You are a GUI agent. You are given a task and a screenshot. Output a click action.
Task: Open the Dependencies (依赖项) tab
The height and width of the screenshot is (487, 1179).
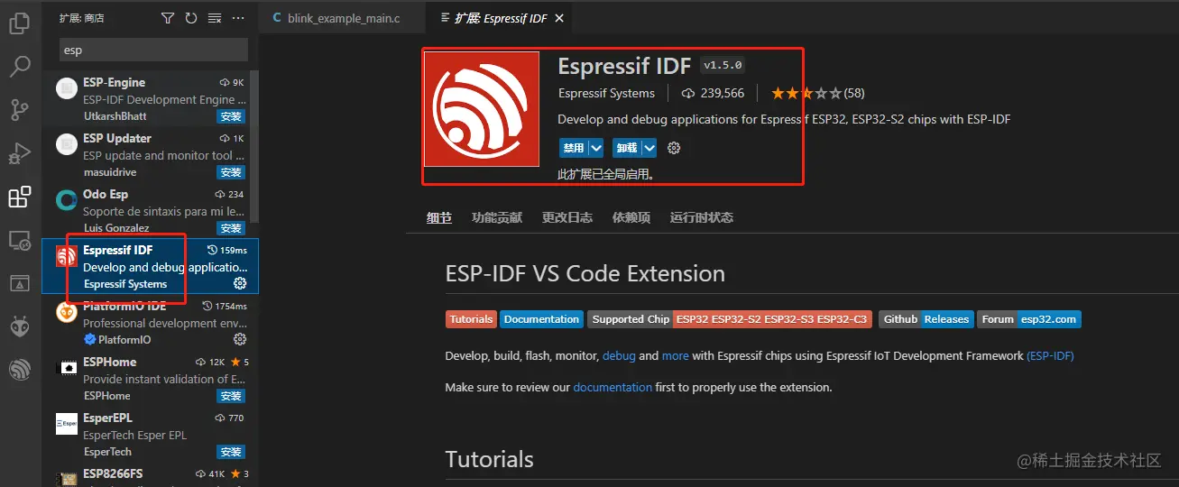point(631,217)
